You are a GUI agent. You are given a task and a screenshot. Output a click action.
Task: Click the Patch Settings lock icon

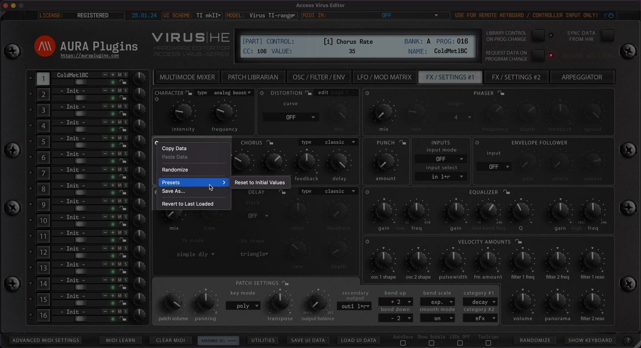pos(285,283)
